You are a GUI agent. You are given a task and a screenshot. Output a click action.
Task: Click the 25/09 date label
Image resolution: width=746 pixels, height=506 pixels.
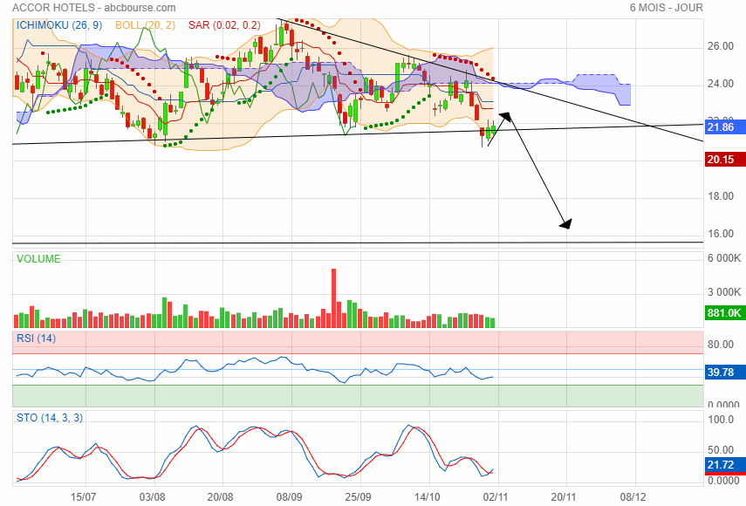(358, 497)
